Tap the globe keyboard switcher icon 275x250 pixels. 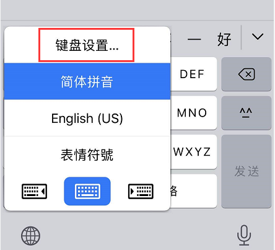coord(30,236)
